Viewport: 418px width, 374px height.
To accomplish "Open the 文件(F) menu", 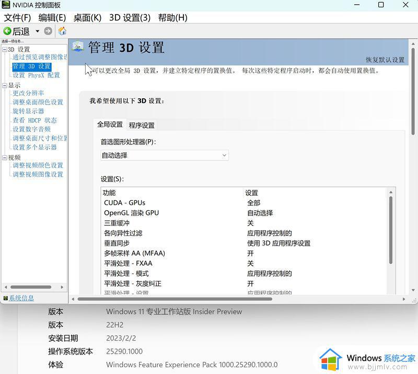I will [x=17, y=18].
